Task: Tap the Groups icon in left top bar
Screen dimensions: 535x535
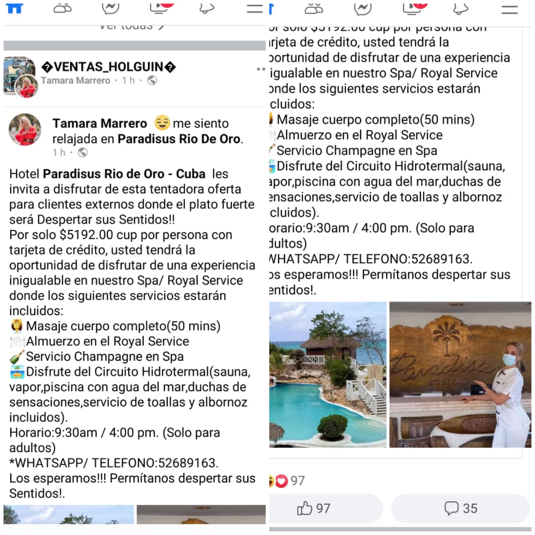Action: pos(62,8)
